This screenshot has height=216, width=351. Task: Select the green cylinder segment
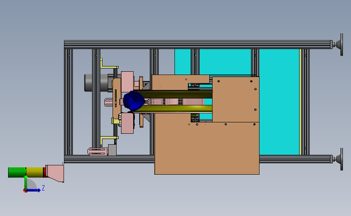pos(17,172)
